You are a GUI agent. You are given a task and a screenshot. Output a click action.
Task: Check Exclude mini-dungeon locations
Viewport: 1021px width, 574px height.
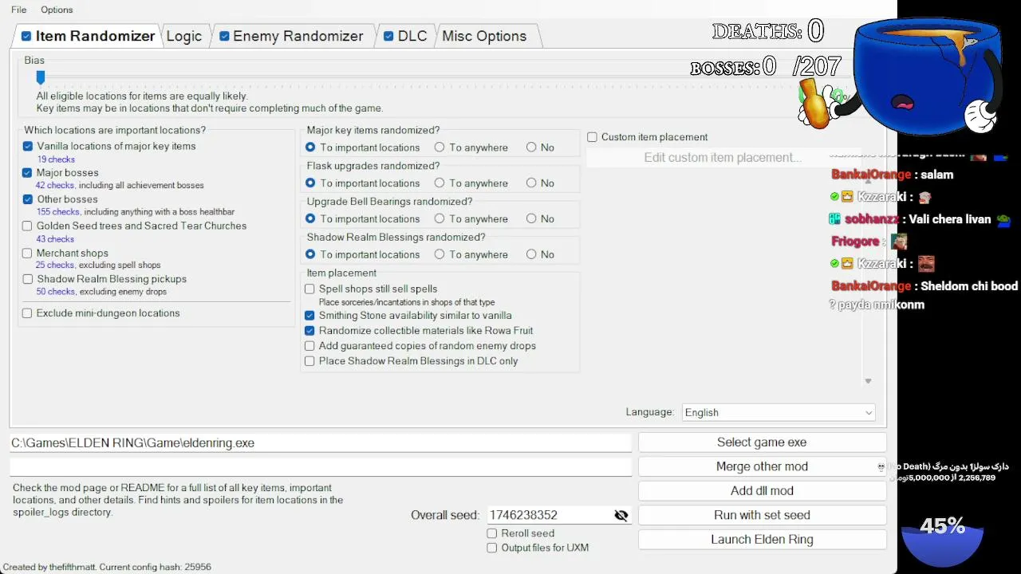pos(27,313)
